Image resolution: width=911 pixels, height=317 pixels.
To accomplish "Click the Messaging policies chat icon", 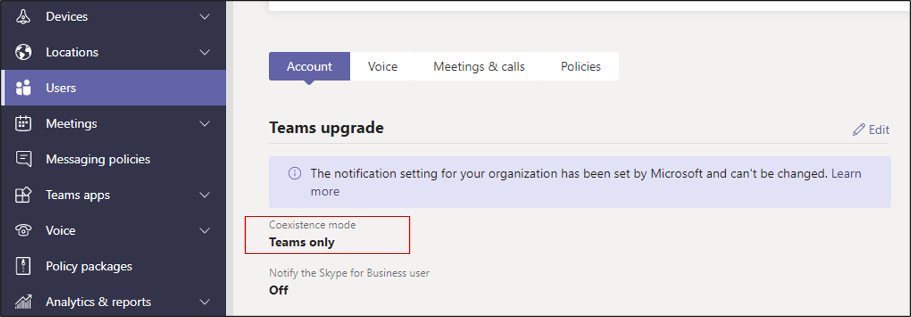I will pyautogui.click(x=23, y=159).
